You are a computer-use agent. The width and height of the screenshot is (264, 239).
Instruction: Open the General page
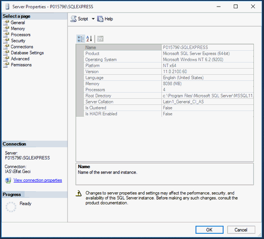18,22
